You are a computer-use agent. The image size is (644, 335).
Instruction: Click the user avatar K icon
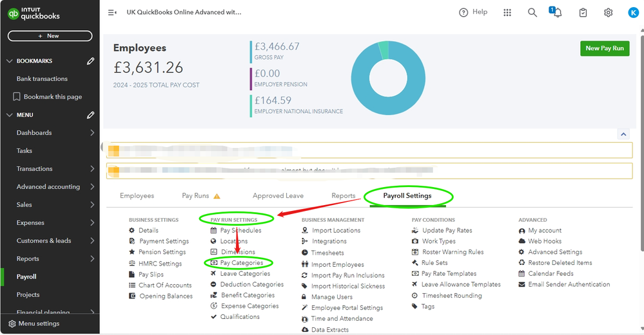tap(633, 13)
